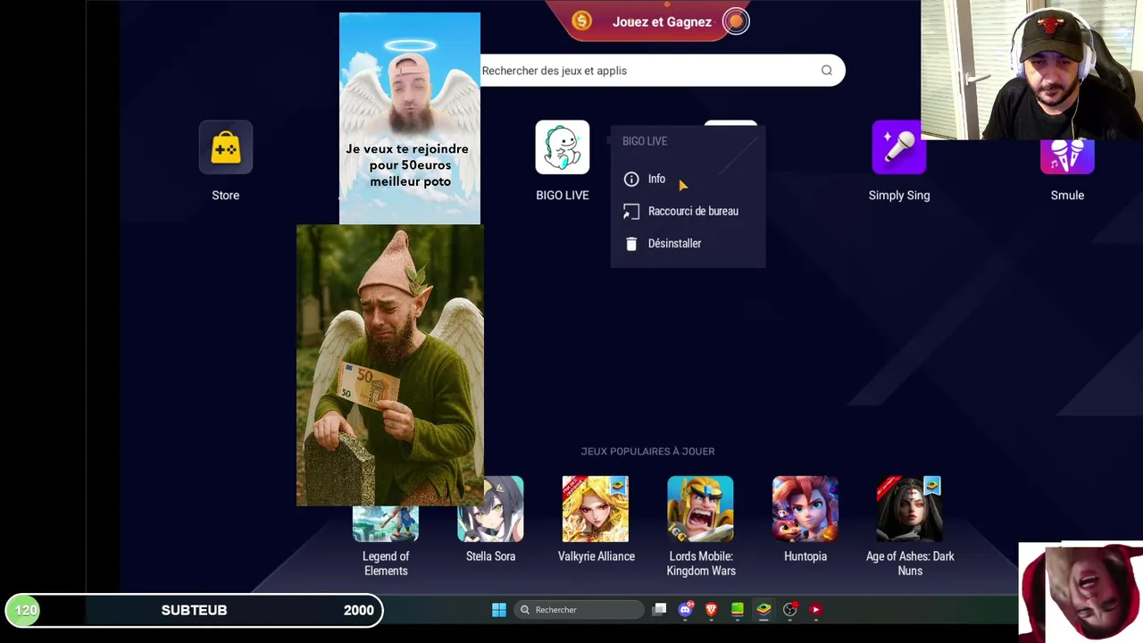The image size is (1143, 643).
Task: Open the BlueStacks Store app
Action: coord(226,147)
